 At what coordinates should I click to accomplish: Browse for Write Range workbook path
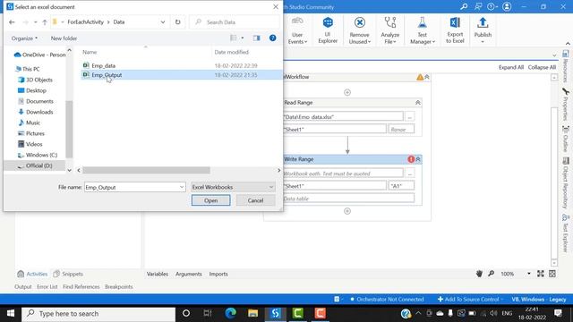click(x=410, y=174)
